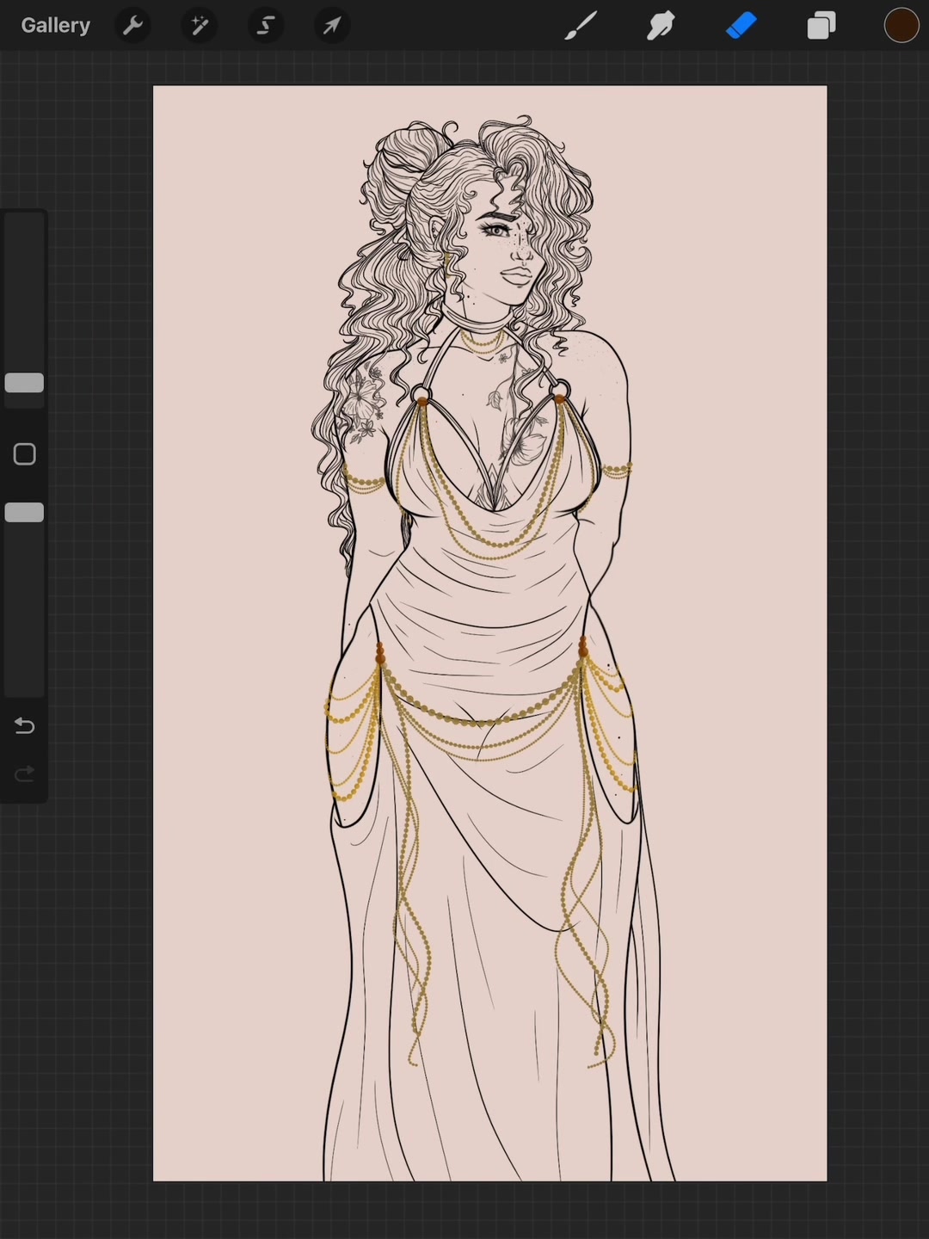929x1239 pixels.
Task: Adjust the brush opacity slider
Action: (24, 513)
